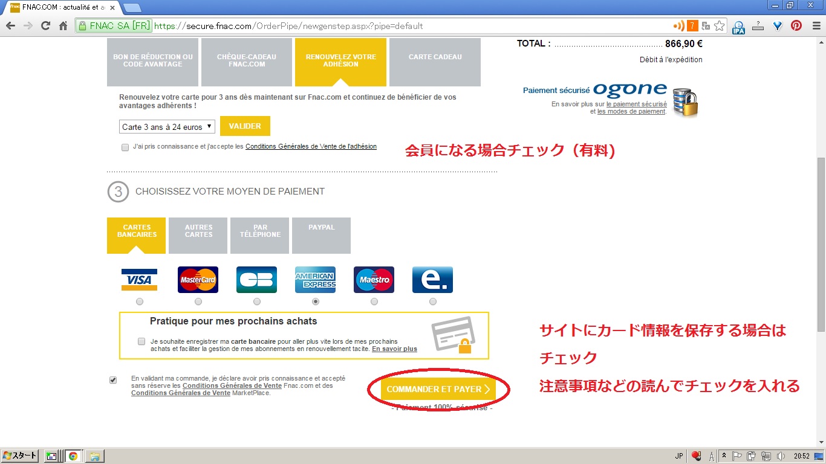Image resolution: width=826 pixels, height=464 pixels.
Task: Select the PayPal payment tab
Action: pyautogui.click(x=321, y=236)
